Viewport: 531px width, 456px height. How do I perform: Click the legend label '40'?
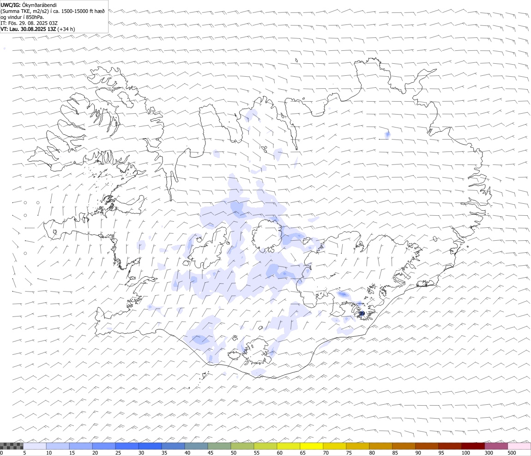pos(187,453)
